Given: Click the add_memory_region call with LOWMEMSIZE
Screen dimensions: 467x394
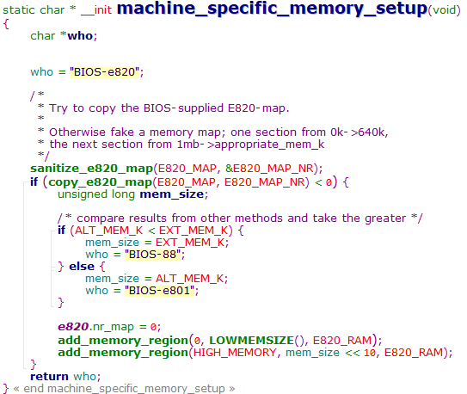Looking at the screenshot, I should 220,341.
